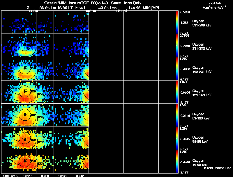Select the 168-231 keV image at 03:22
Image resolution: width=233 pixels, height=177 pixels.
(x=27, y=69)
